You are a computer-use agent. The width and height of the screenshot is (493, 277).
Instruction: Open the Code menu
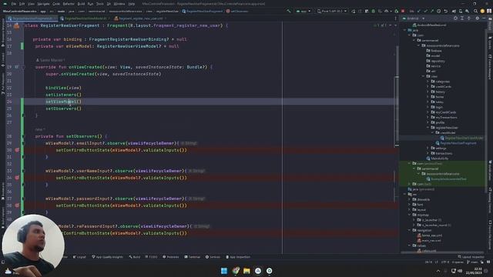pos(56,4)
